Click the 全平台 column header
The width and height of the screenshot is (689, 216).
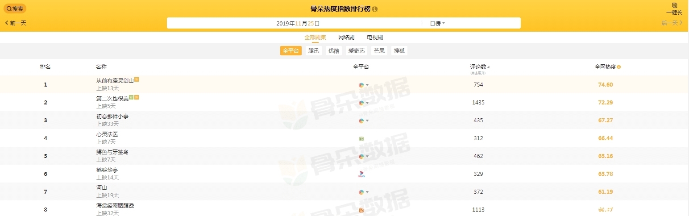tap(361, 67)
